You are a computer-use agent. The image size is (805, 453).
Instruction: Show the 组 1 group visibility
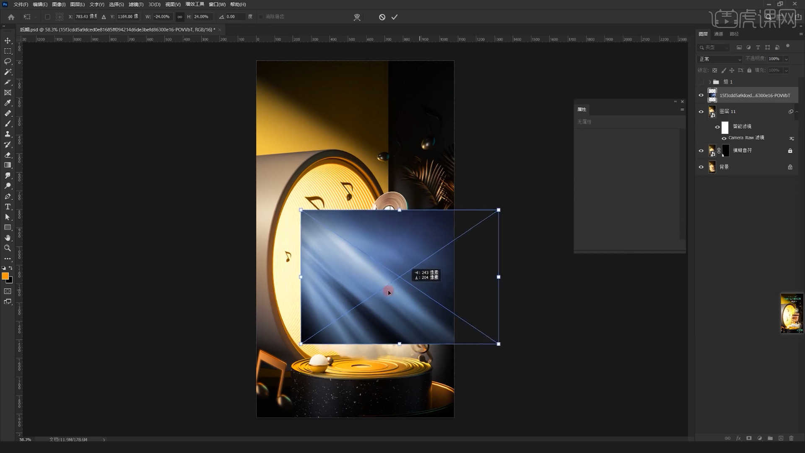(701, 82)
